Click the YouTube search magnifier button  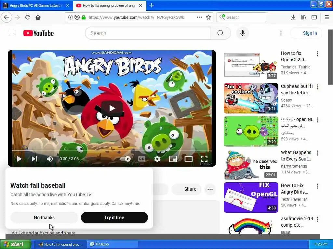220,33
